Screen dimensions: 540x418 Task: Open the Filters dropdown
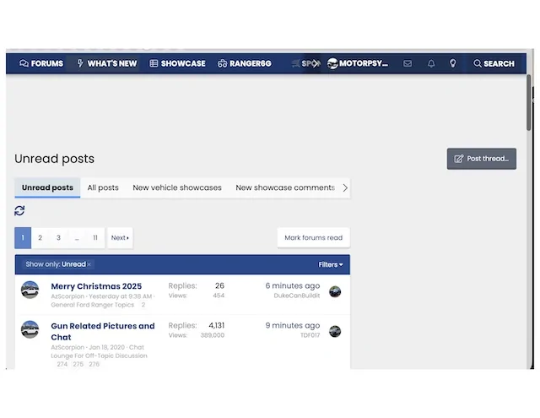click(331, 264)
